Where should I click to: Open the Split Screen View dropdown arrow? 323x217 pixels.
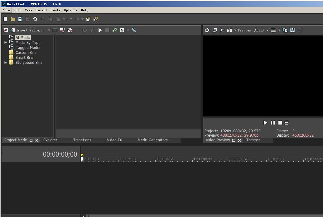coord(235,30)
